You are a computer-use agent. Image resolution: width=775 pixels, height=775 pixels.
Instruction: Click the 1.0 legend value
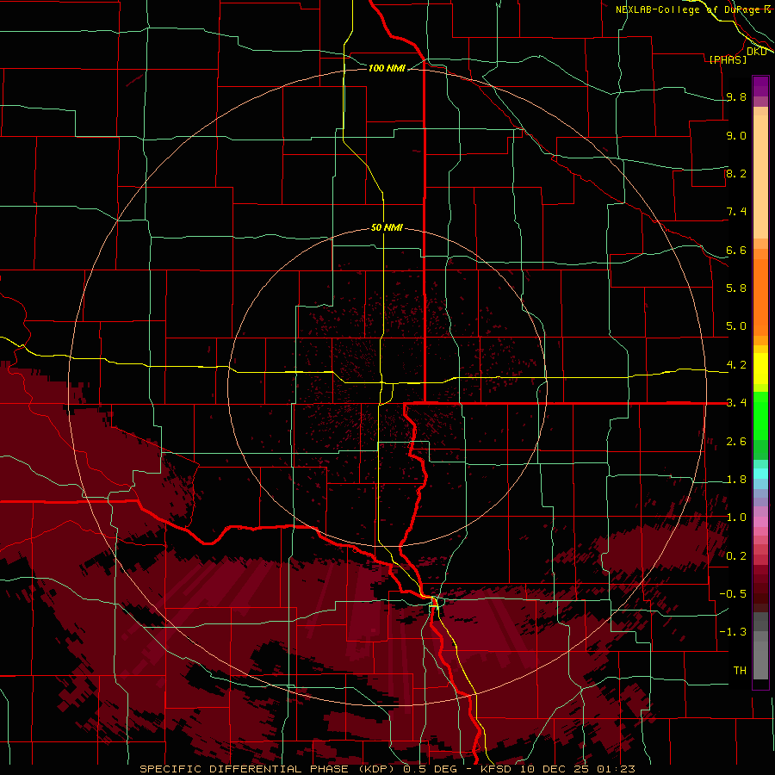click(x=736, y=518)
